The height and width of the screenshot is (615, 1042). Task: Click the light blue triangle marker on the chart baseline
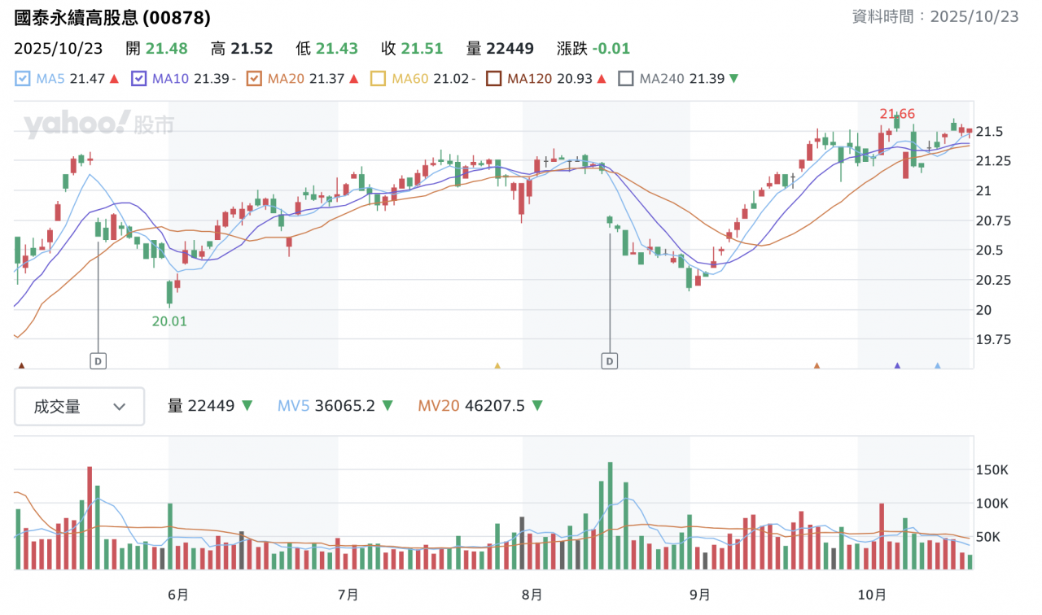937,366
